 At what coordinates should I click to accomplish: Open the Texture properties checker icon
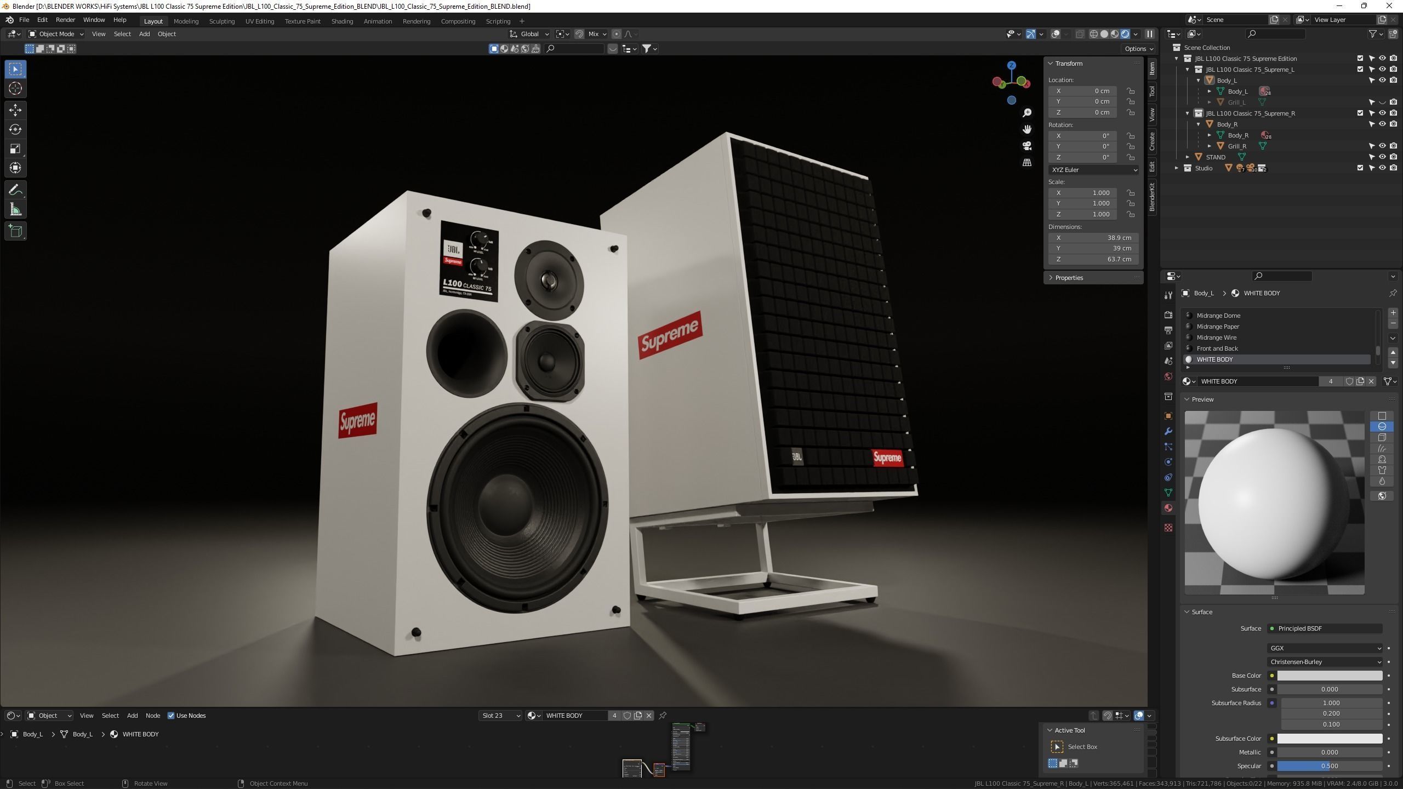pyautogui.click(x=1168, y=528)
